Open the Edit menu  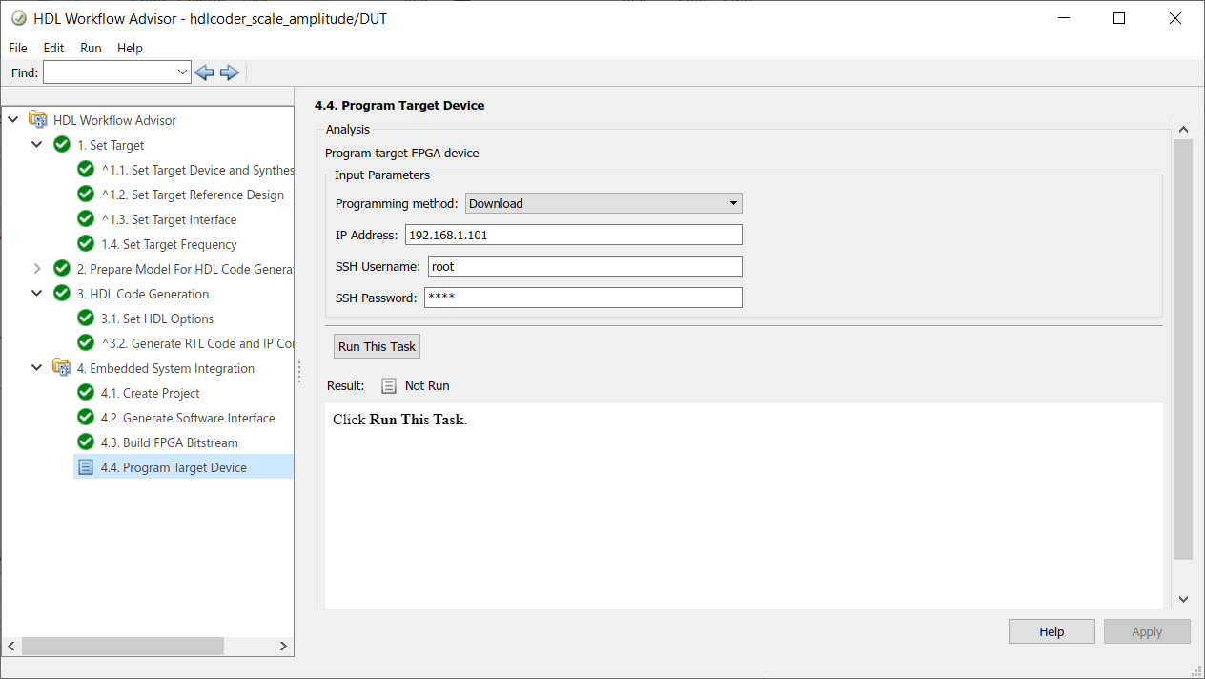[x=53, y=48]
